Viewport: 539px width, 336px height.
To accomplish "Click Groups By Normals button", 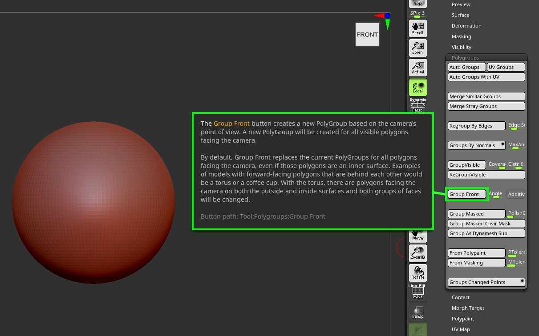I will (477, 145).
